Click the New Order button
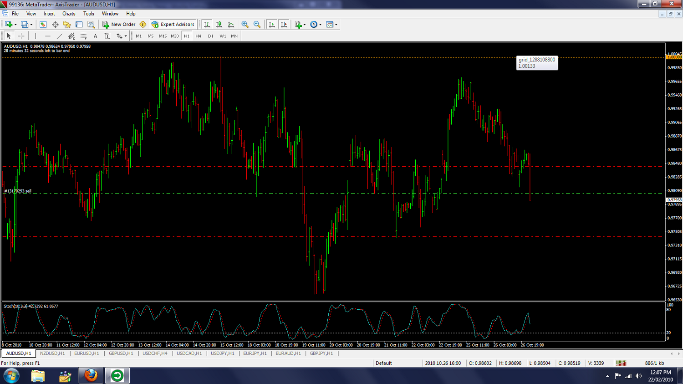The height and width of the screenshot is (384, 683). click(x=119, y=25)
